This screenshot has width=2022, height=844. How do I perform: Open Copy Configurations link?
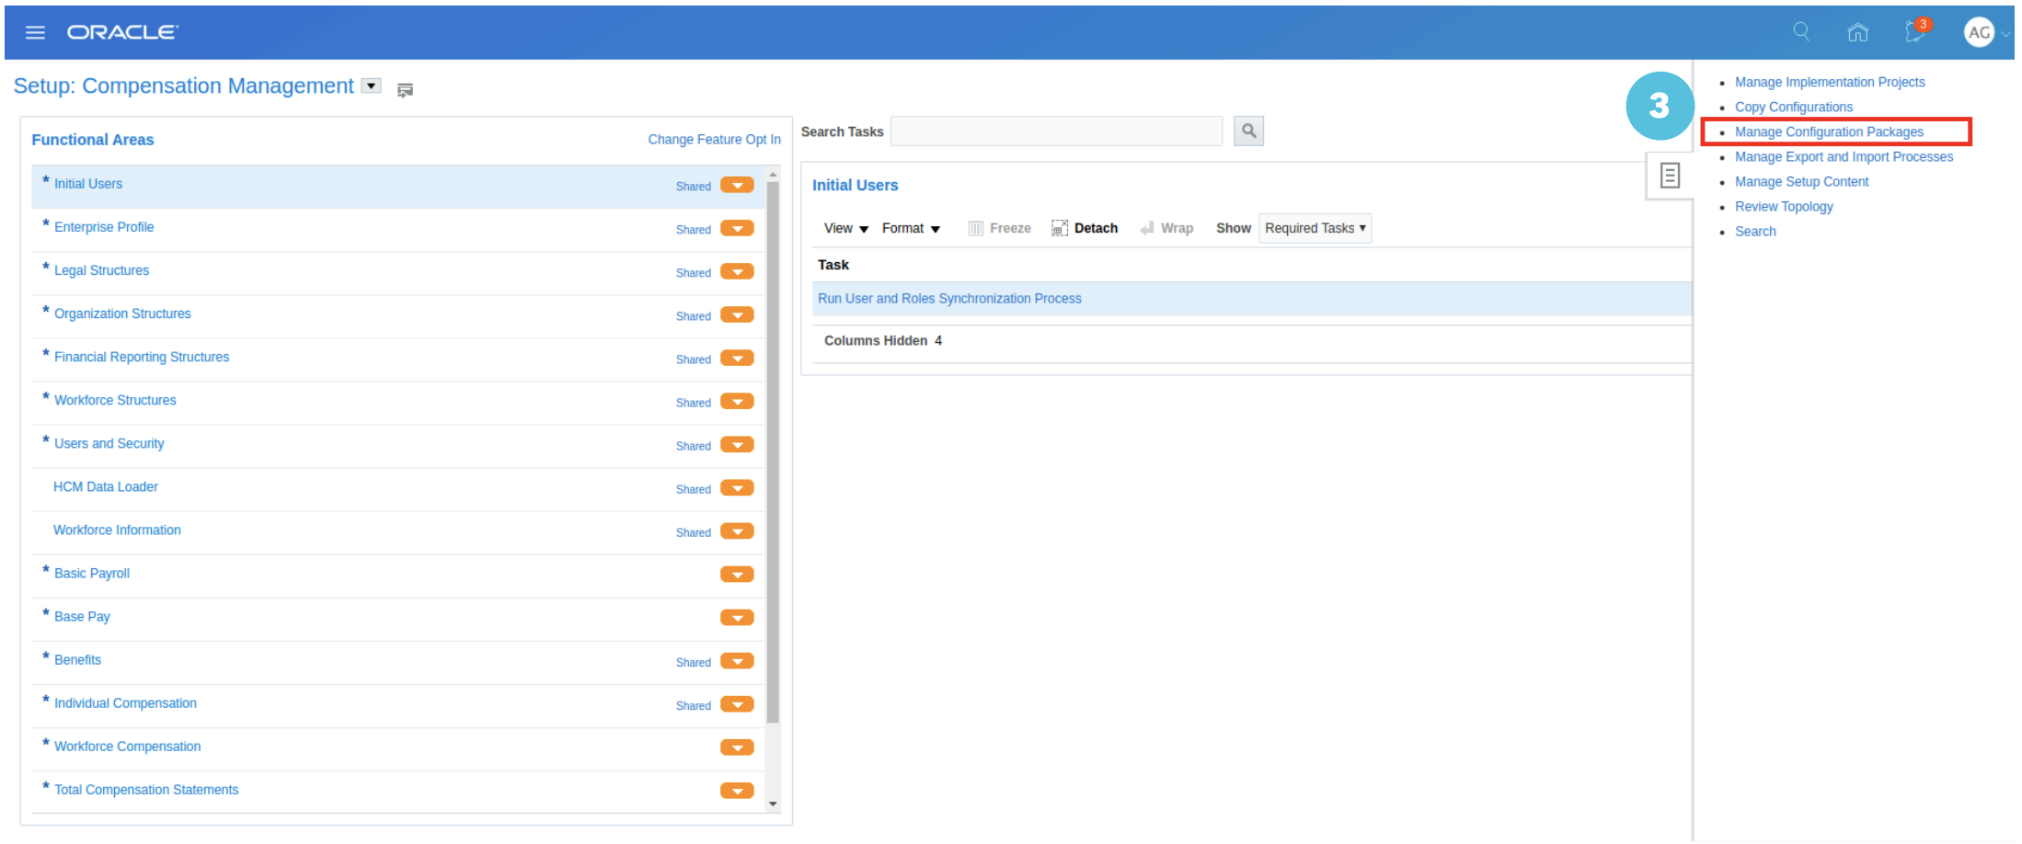1794,107
